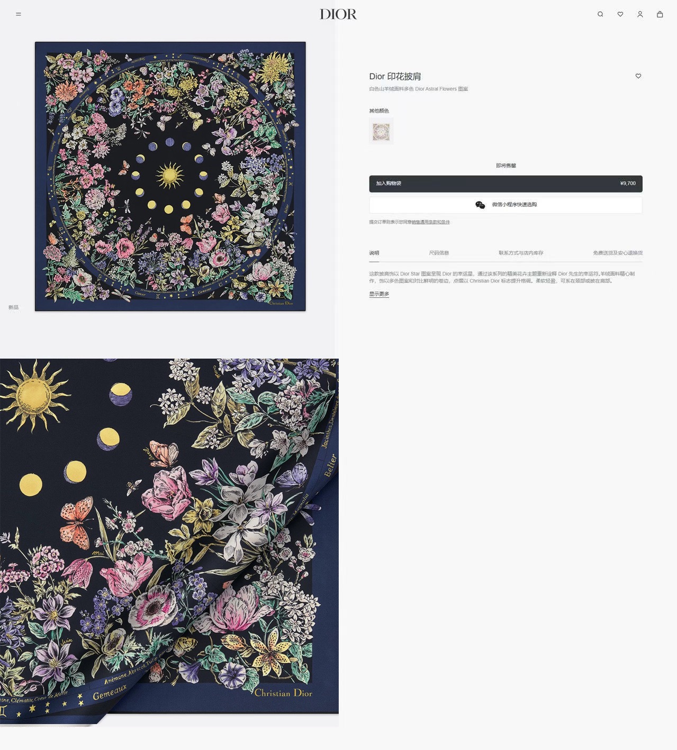Image resolution: width=677 pixels, height=750 pixels.
Task: Expand description with 显示更多
Action: 379,294
